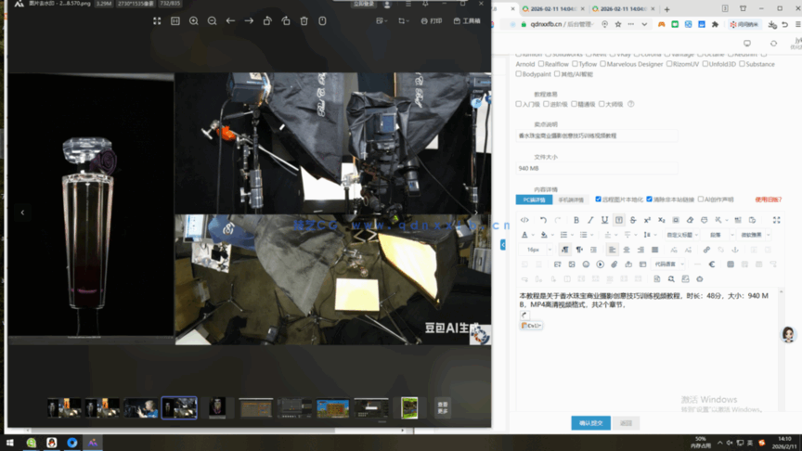Check the Marvelous Designer checkbox
The width and height of the screenshot is (802, 451).
603,64
